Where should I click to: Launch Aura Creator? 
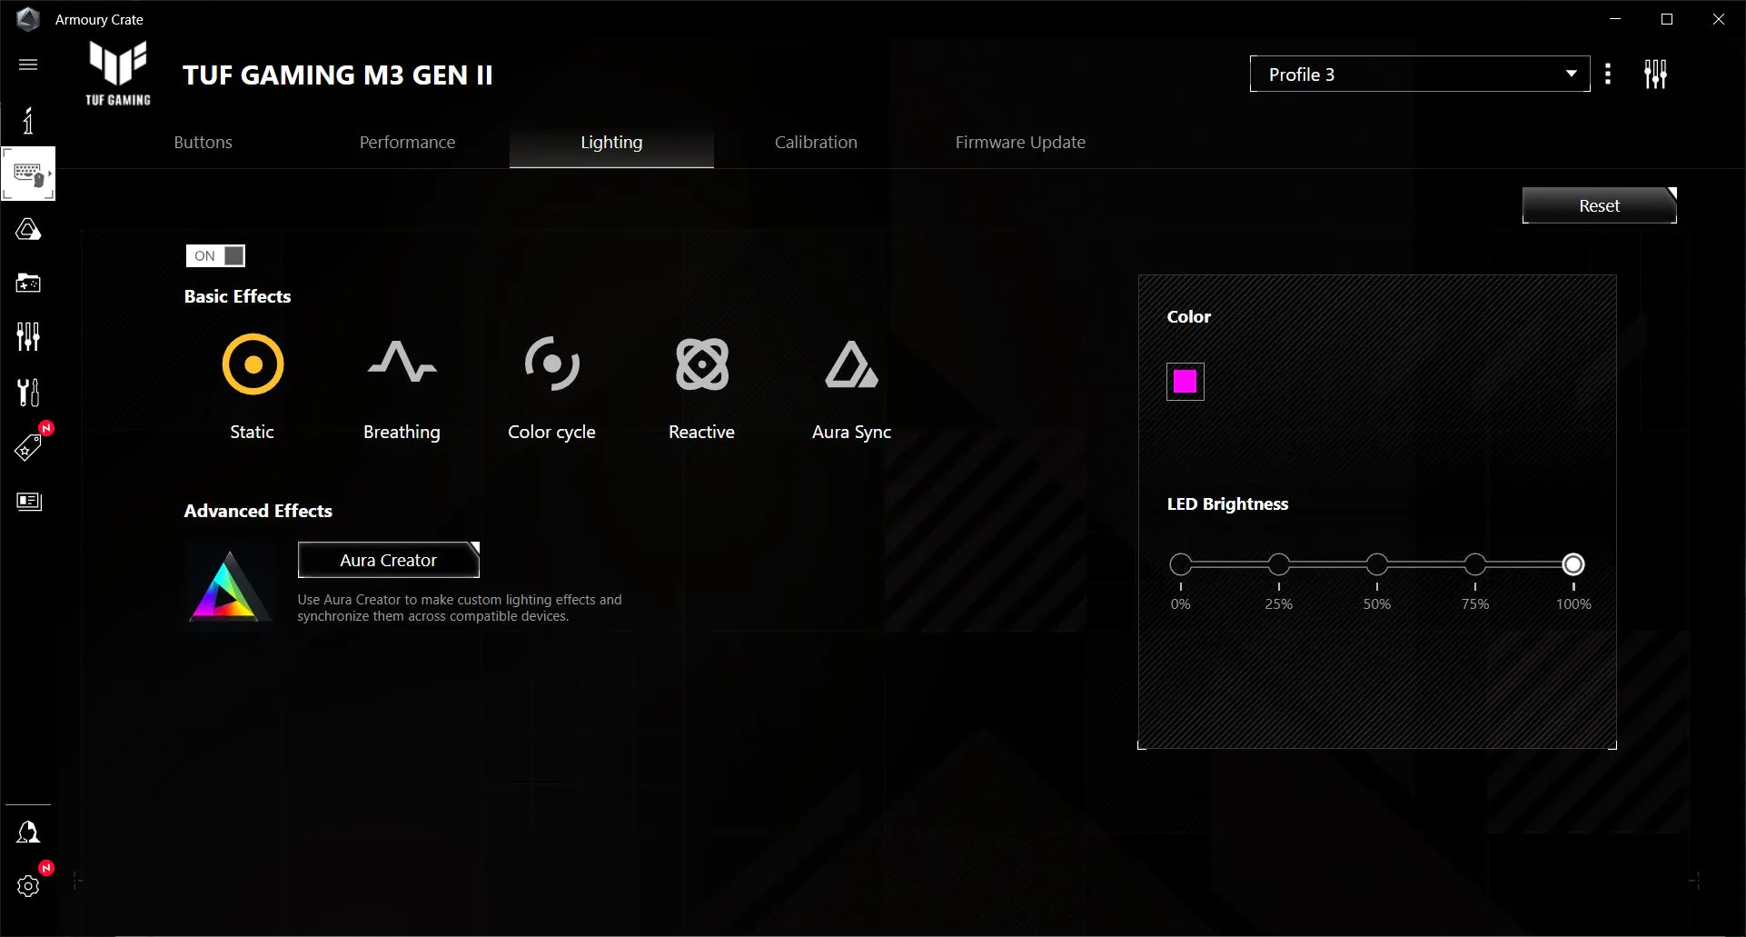pyautogui.click(x=388, y=560)
